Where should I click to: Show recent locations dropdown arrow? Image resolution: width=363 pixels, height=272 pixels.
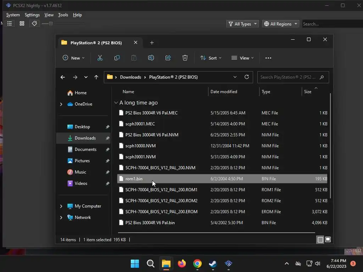click(86, 77)
